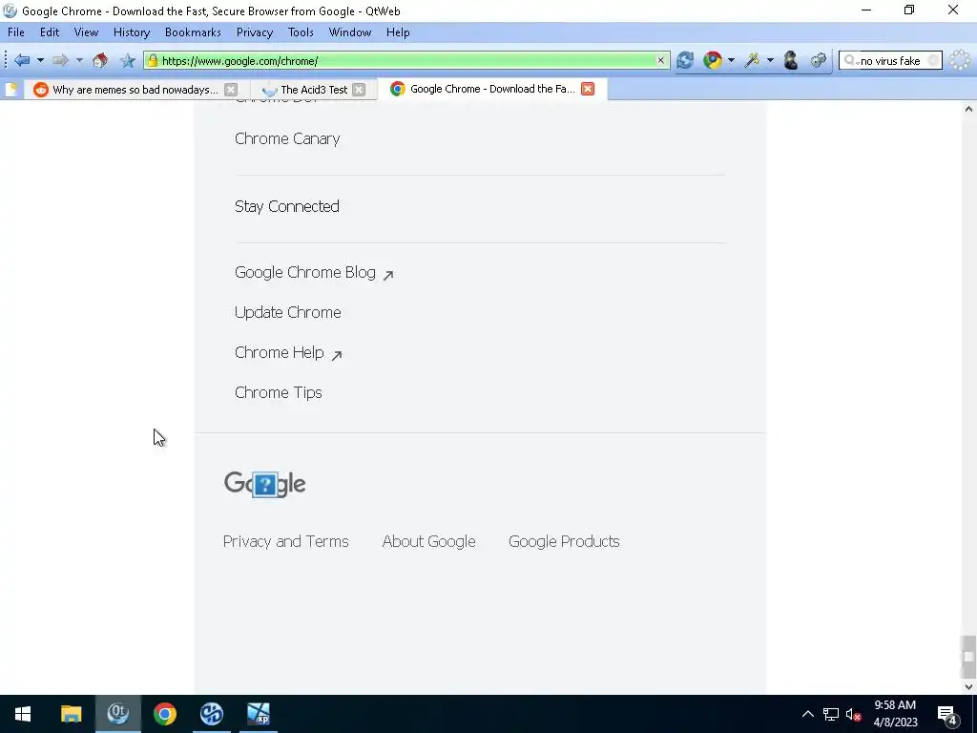Close the Reddit memes tab

pyautogui.click(x=231, y=89)
